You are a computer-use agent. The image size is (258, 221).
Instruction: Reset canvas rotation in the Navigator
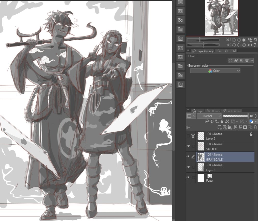[244, 45]
